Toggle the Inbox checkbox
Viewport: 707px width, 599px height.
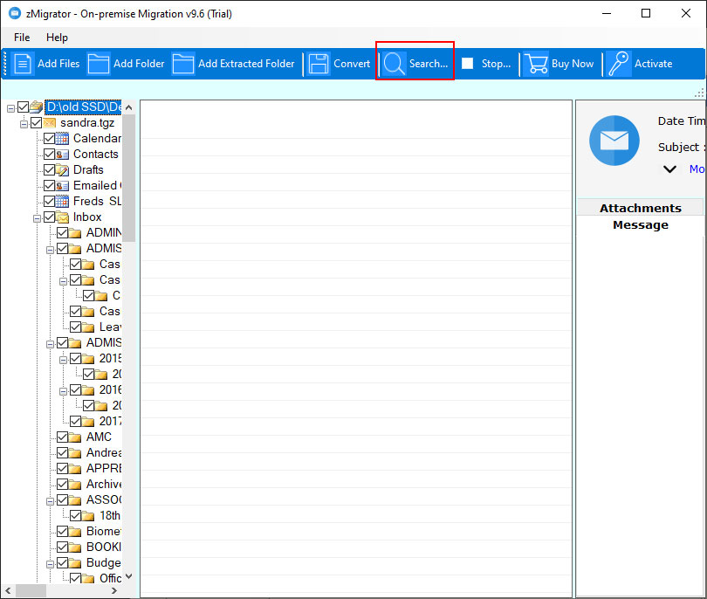click(x=49, y=217)
